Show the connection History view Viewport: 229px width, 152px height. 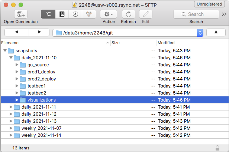coord(75,14)
